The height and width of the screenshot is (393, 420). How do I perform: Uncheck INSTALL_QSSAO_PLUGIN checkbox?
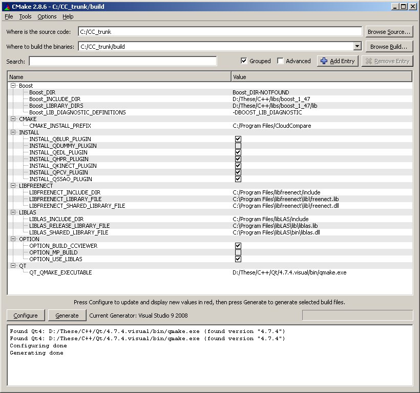238,179
